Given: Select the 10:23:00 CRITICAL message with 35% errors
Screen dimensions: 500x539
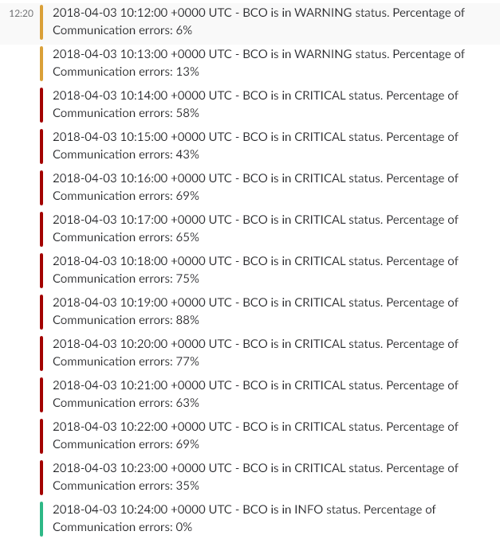Looking at the screenshot, I should tap(255, 477).
